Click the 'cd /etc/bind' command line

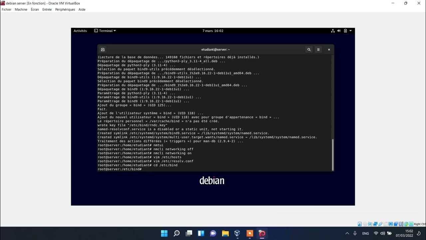coord(137,165)
